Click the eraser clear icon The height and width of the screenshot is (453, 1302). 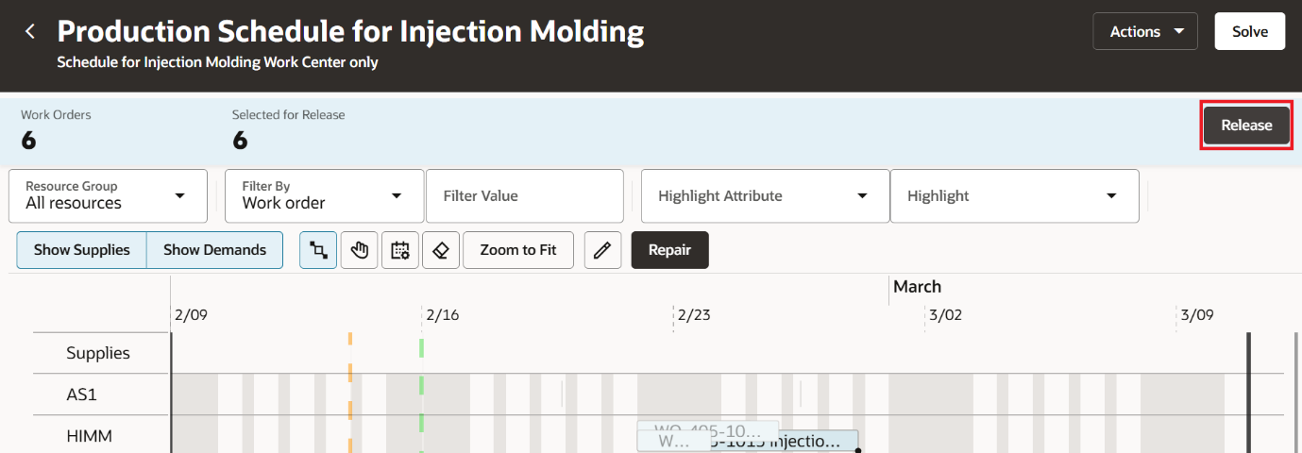click(441, 250)
